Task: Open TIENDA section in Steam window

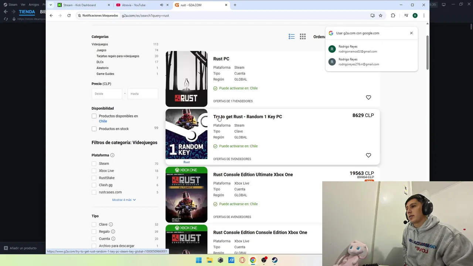Action: click(27, 12)
